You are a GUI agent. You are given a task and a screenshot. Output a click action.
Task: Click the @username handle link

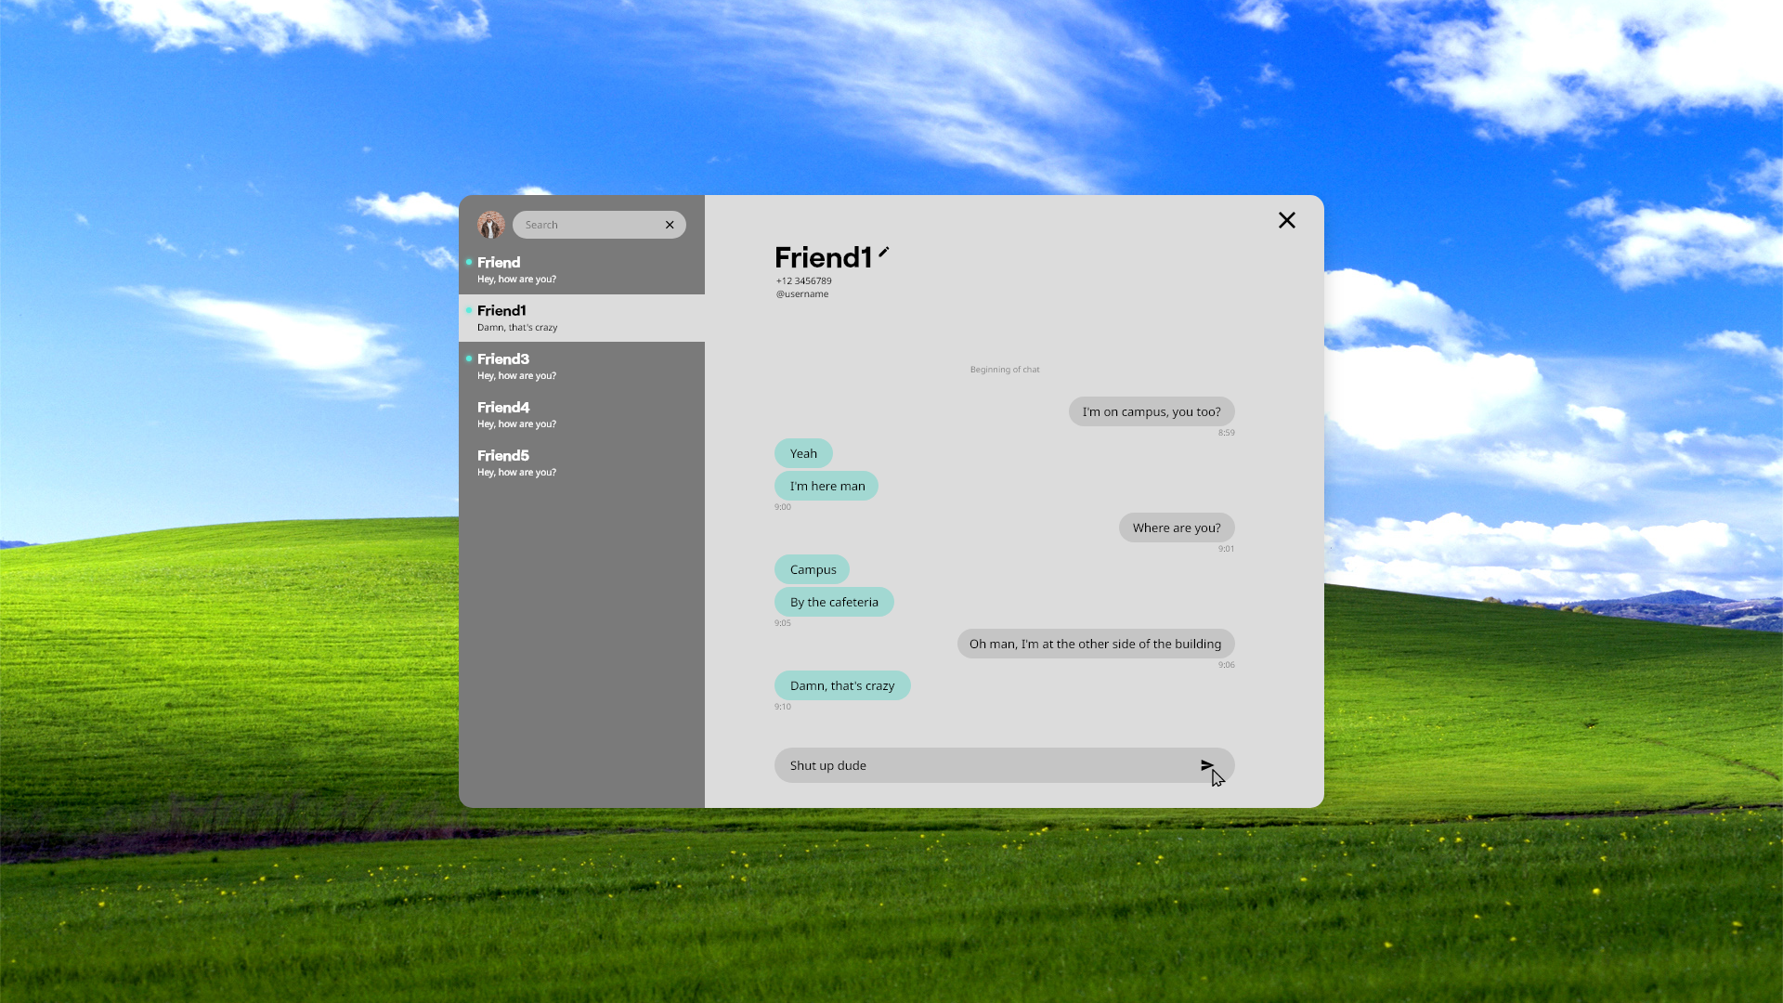click(802, 294)
